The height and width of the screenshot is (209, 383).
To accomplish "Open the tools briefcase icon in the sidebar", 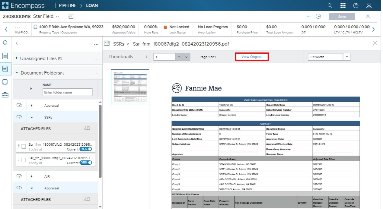I will coord(5,95).
